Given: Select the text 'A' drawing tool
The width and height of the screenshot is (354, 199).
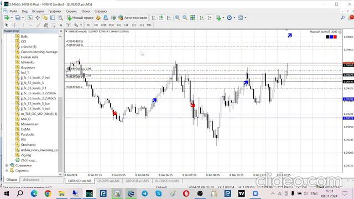Looking at the screenshot, I should coord(61,25).
